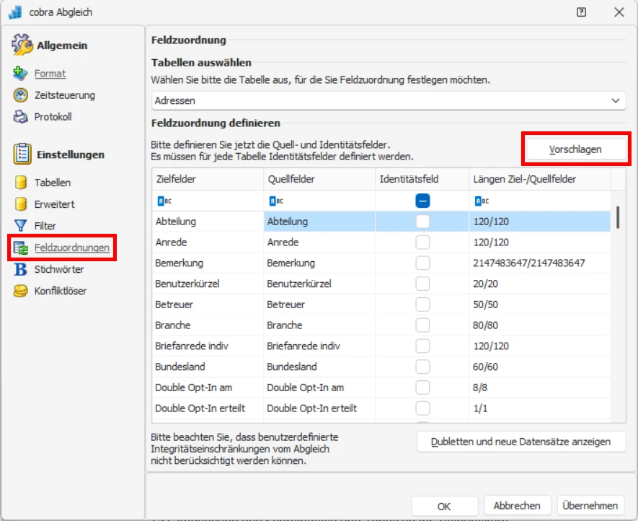Click the Vorschlagen button
Image resolution: width=638 pixels, height=521 pixels.
(575, 149)
